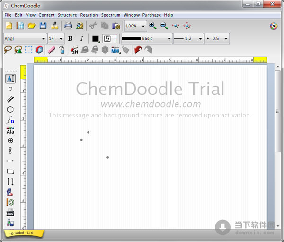Image resolution: width=284 pixels, height=242 pixels.
Task: Click the MW molecular weight icon
Action: pyautogui.click(x=115, y=50)
